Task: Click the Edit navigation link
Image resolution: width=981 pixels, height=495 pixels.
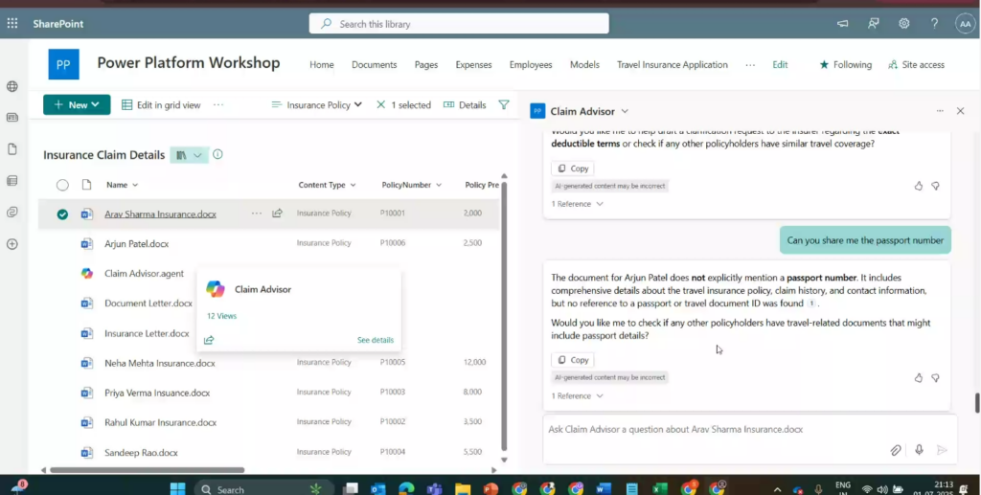Action: (780, 64)
